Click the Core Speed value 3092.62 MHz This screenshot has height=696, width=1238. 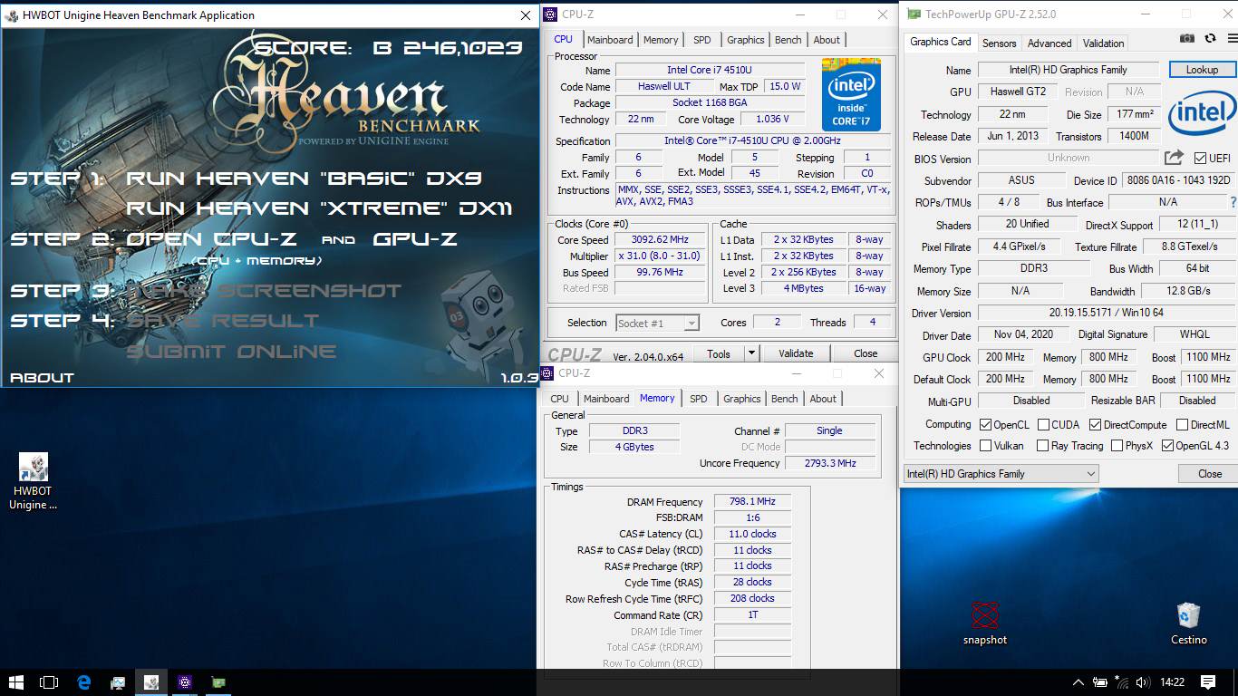pos(660,239)
